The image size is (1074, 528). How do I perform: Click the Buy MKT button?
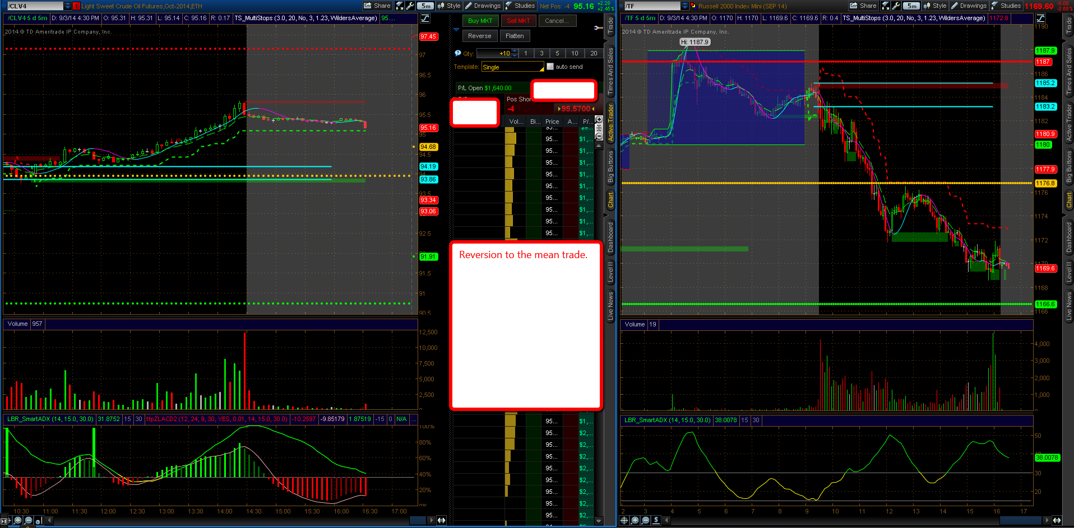click(480, 21)
